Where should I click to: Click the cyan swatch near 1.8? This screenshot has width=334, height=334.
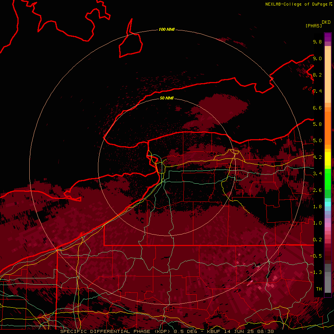[x=328, y=204]
